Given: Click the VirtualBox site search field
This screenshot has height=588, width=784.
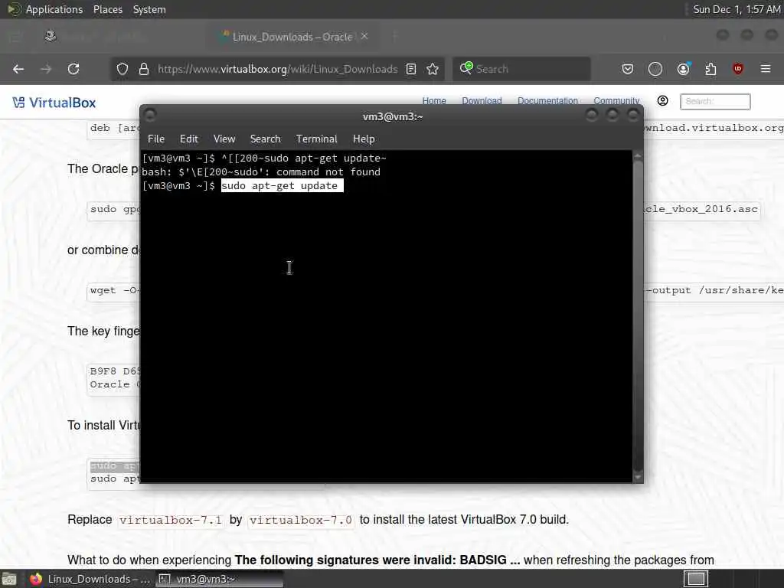Looking at the screenshot, I should (x=715, y=102).
